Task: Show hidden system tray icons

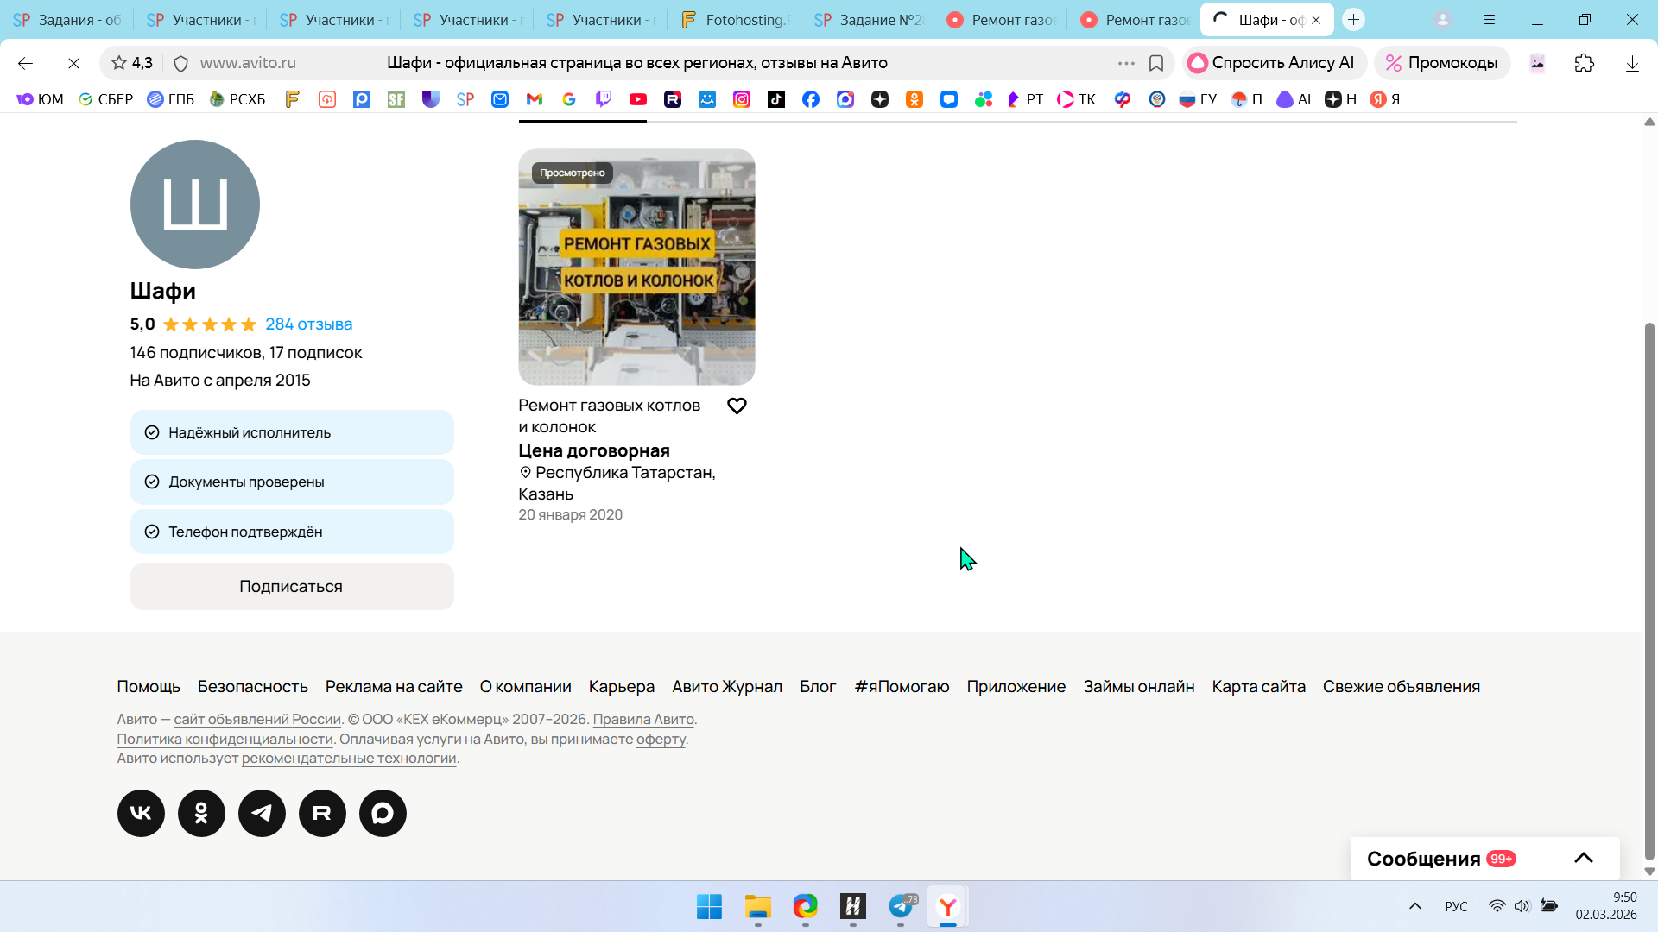Action: [x=1414, y=906]
